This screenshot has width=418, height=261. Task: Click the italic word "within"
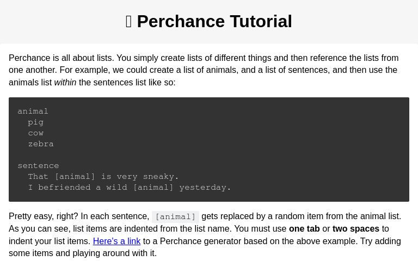[65, 83]
